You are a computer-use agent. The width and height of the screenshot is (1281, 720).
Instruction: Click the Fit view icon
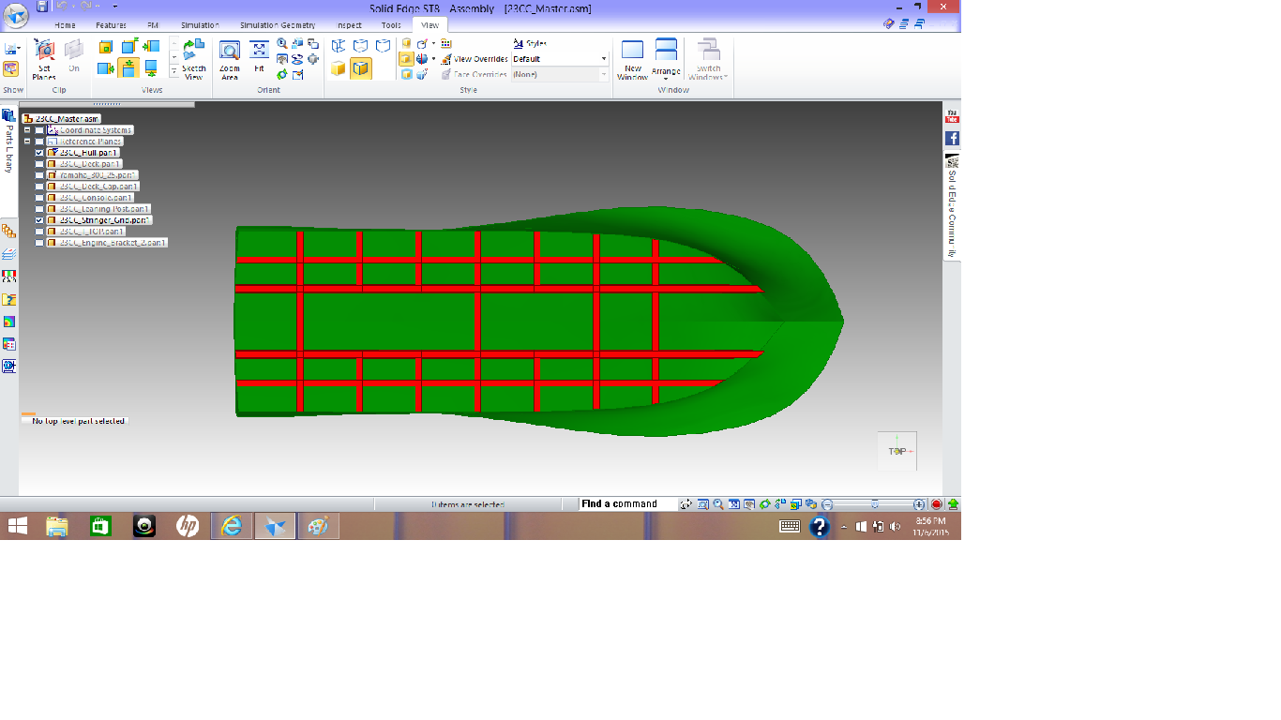(260, 56)
